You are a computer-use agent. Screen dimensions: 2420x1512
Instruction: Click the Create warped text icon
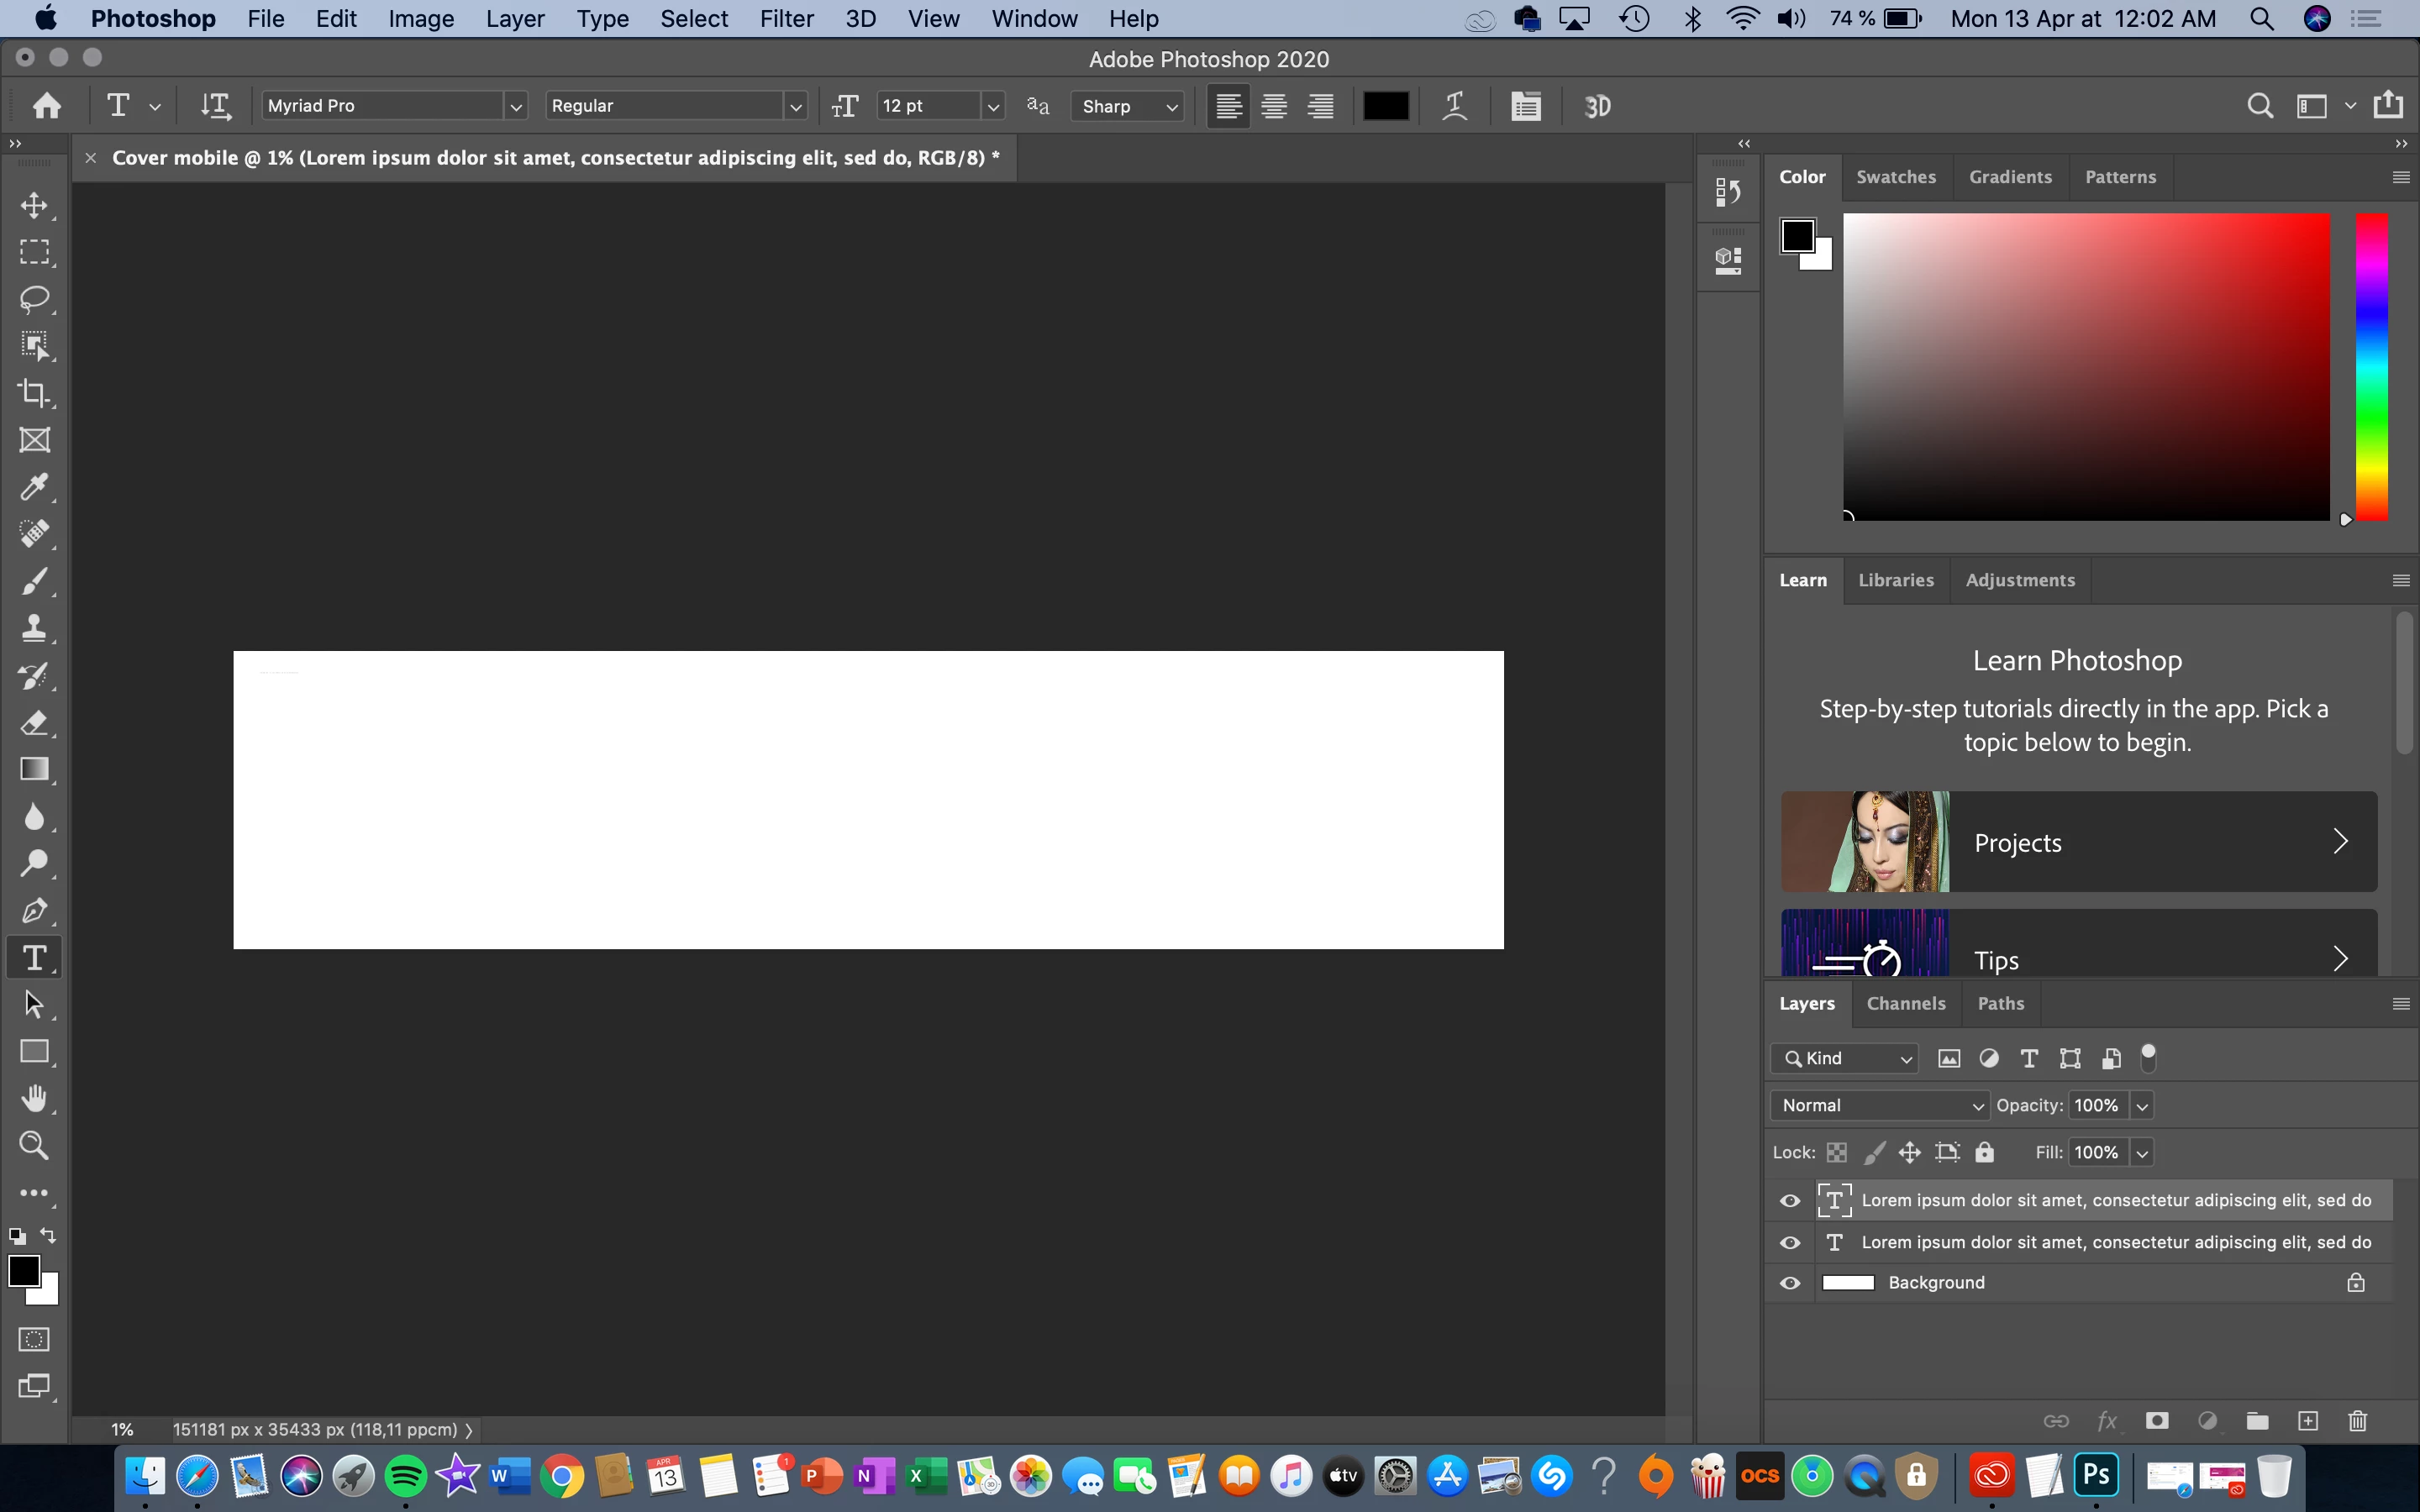click(1455, 106)
